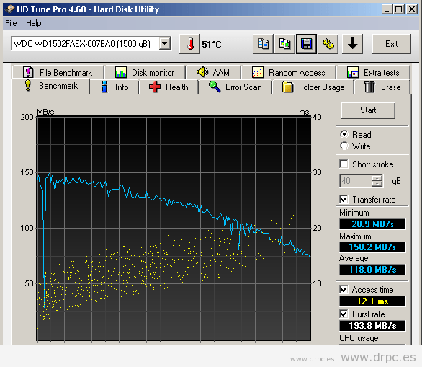Toggle the Burst rate checkbox

tap(344, 314)
